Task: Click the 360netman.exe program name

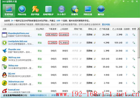Action: tap(16, 82)
